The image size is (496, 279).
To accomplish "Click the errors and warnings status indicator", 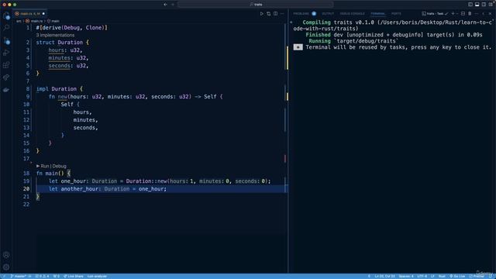I will click(x=42, y=276).
